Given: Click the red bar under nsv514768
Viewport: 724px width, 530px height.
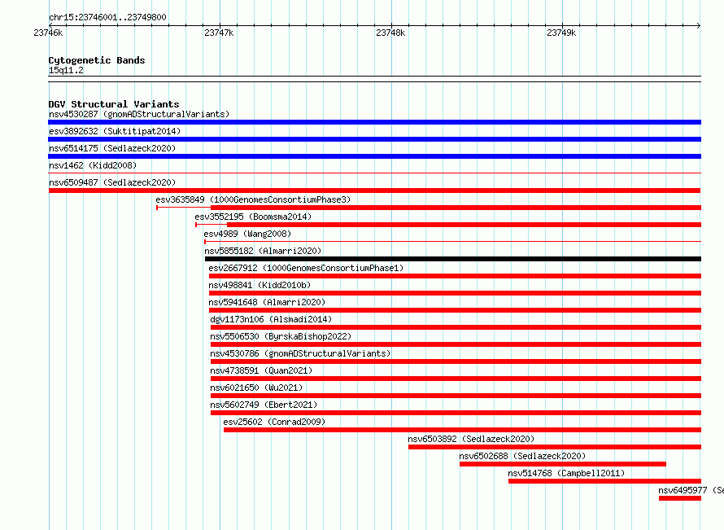Looking at the screenshot, I should tap(605, 481).
